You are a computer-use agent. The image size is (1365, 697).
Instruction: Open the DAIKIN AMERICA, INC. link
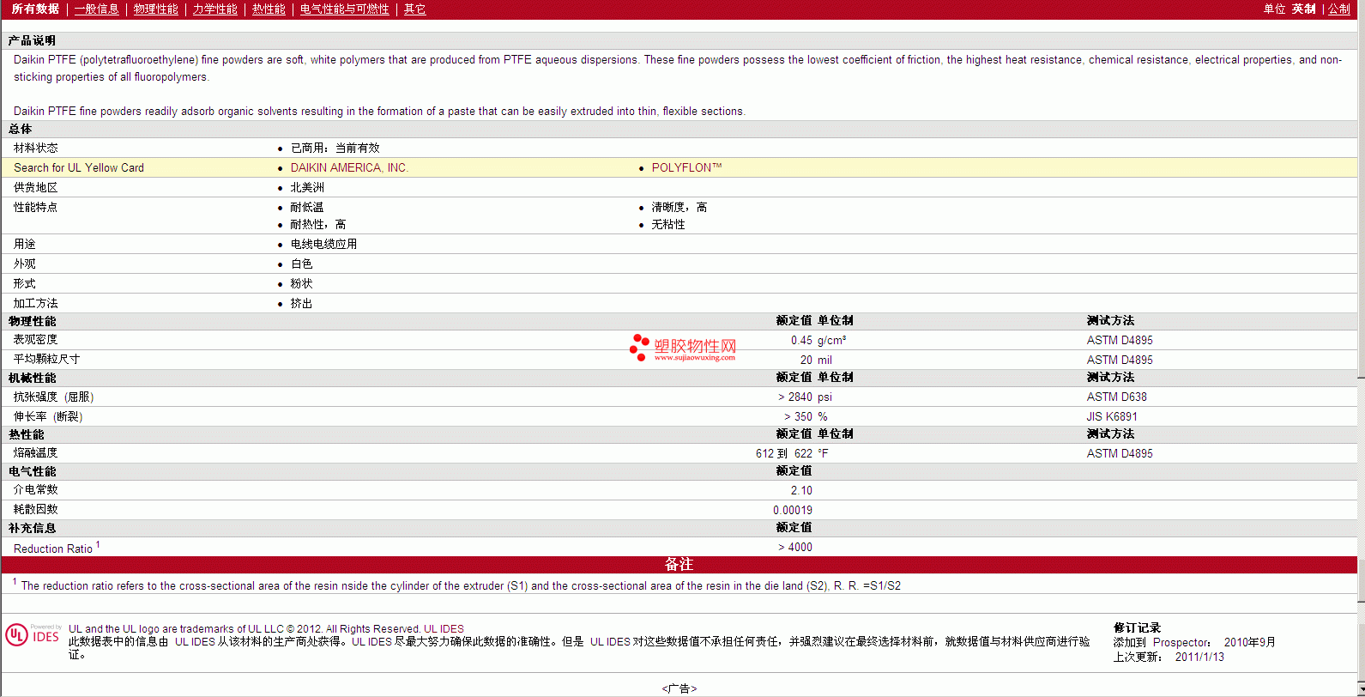click(349, 167)
